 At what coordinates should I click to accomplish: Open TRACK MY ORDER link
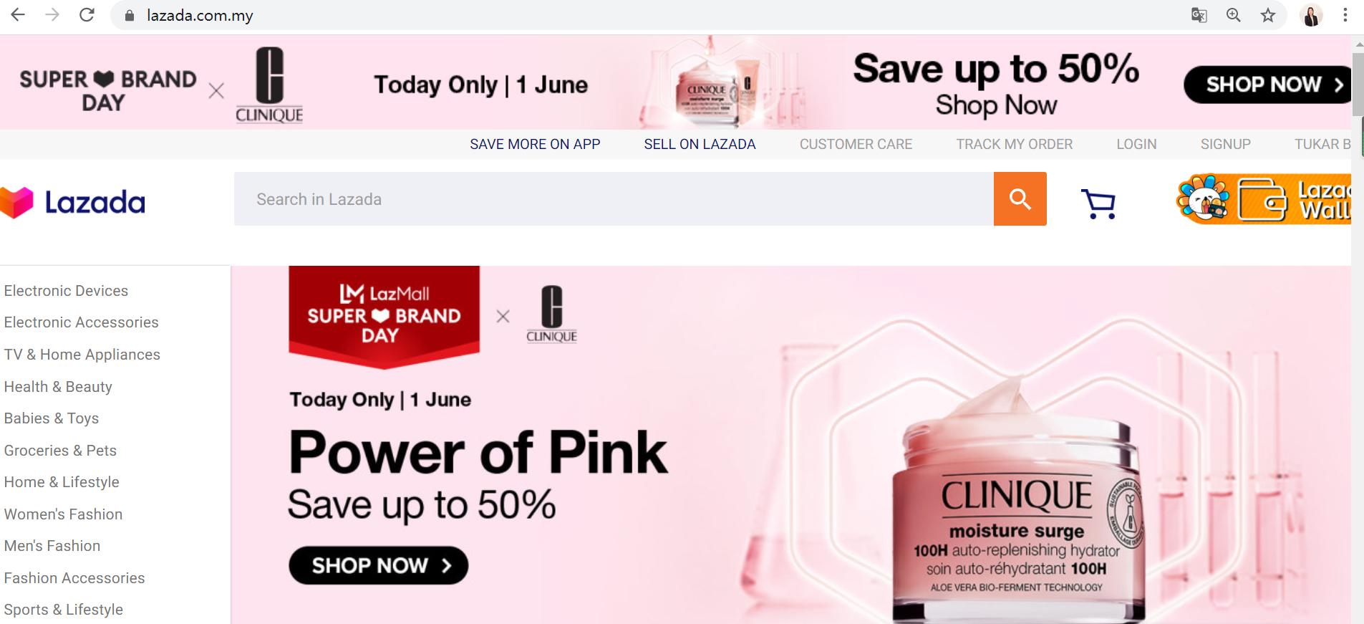pyautogui.click(x=1014, y=144)
